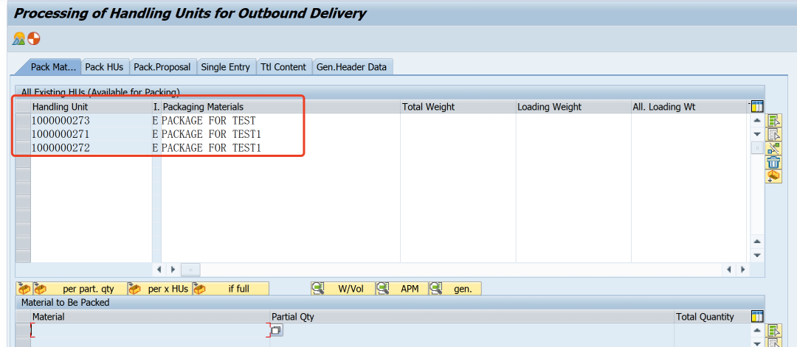Click the orange box Unpack icon
The width and height of the screenshot is (797, 347).
pos(773,176)
